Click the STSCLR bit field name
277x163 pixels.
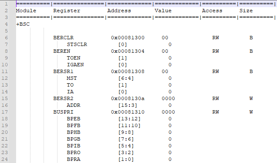[x=77, y=44]
